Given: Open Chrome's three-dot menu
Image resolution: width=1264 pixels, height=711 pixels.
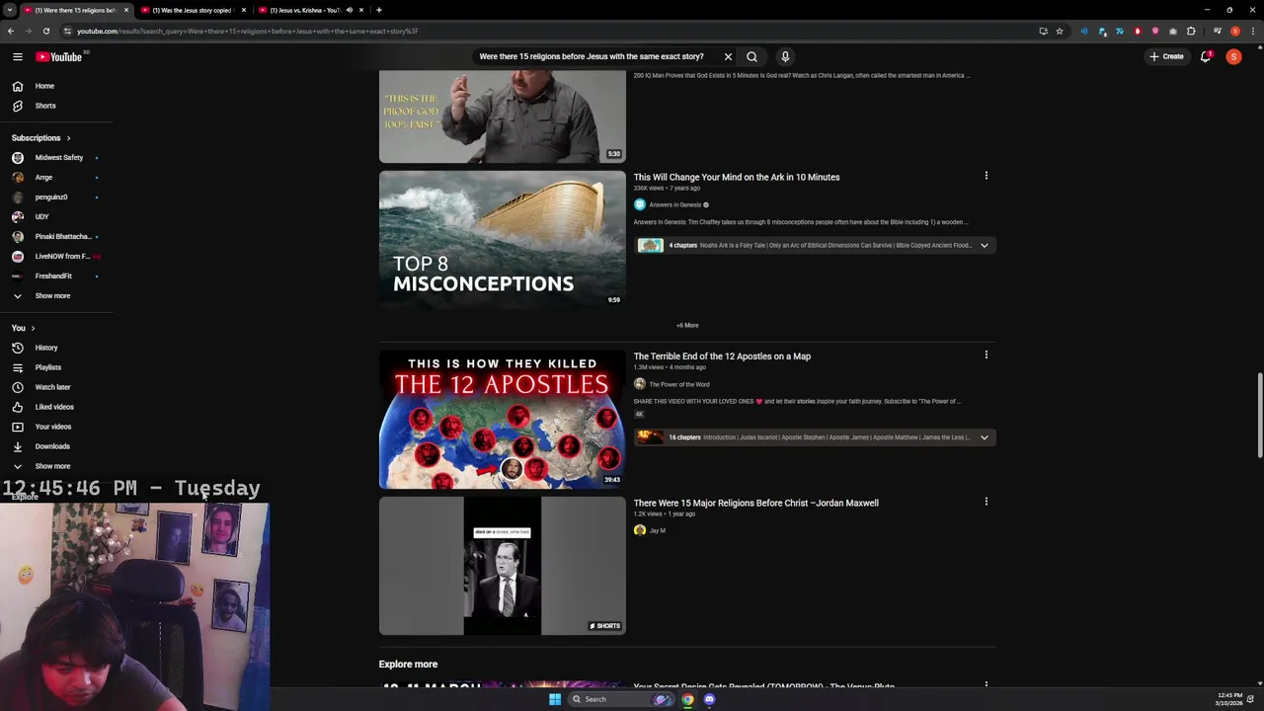Looking at the screenshot, I should [1254, 31].
